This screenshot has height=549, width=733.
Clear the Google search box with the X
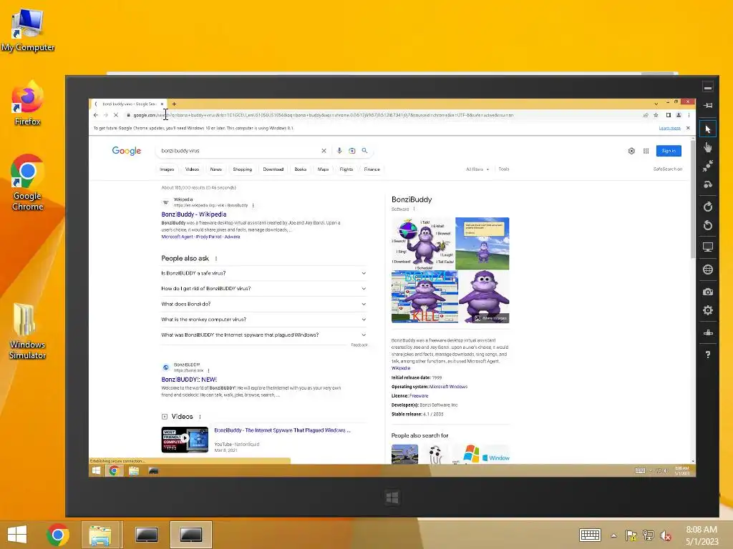[x=324, y=151]
